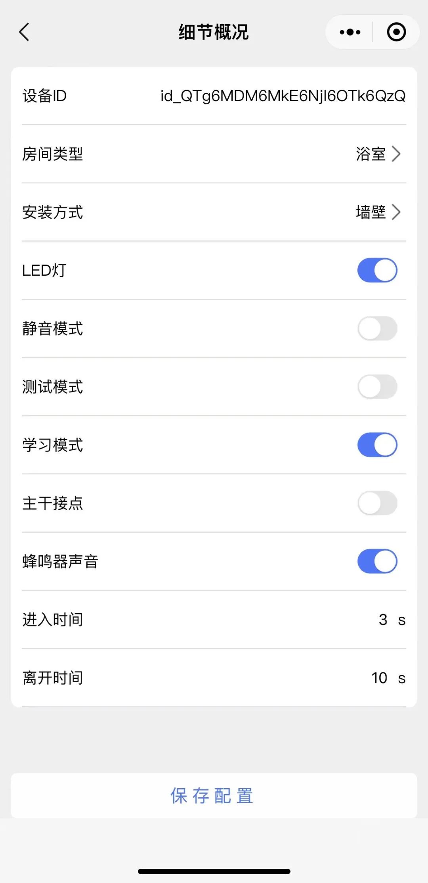
Task: Open the three-dots more menu
Action: click(x=350, y=32)
